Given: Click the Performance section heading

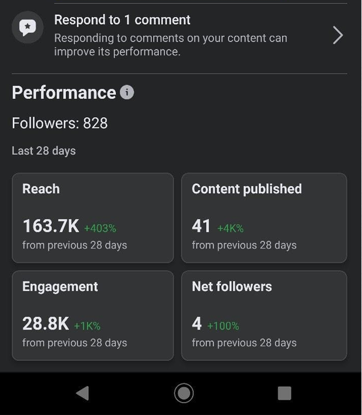Looking at the screenshot, I should pyautogui.click(x=64, y=93).
